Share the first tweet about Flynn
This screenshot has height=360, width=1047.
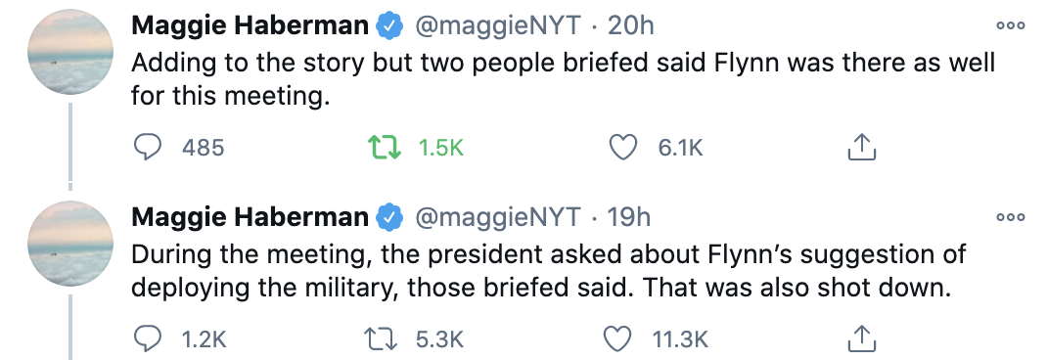pos(861,148)
